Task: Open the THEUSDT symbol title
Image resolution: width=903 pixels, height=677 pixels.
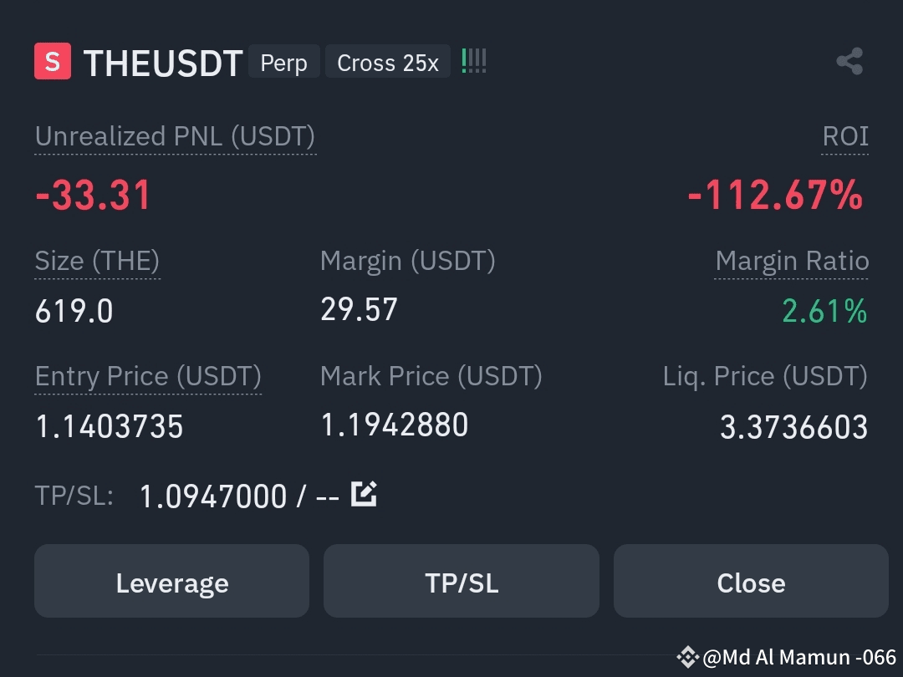Action: point(163,63)
